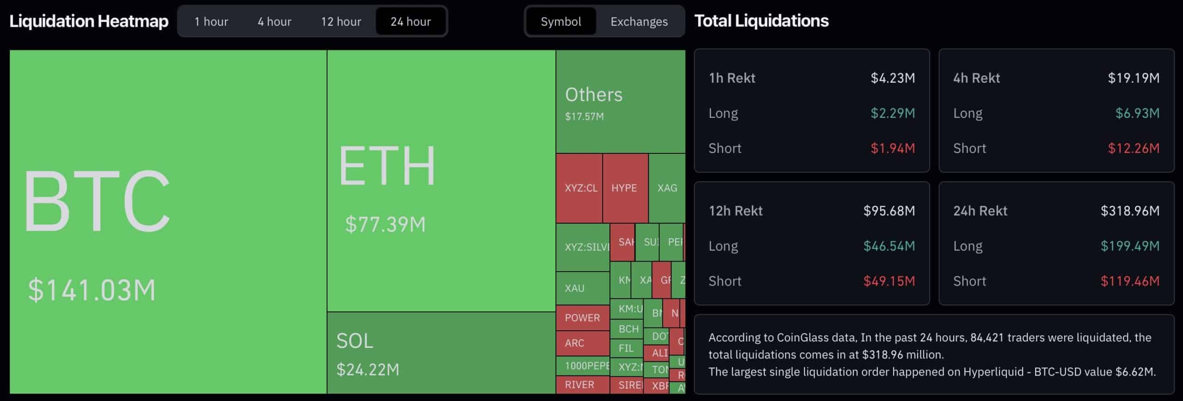Viewport: 1183px width, 401px height.
Task: Select the red XYZ:CL tile
Action: point(579,188)
